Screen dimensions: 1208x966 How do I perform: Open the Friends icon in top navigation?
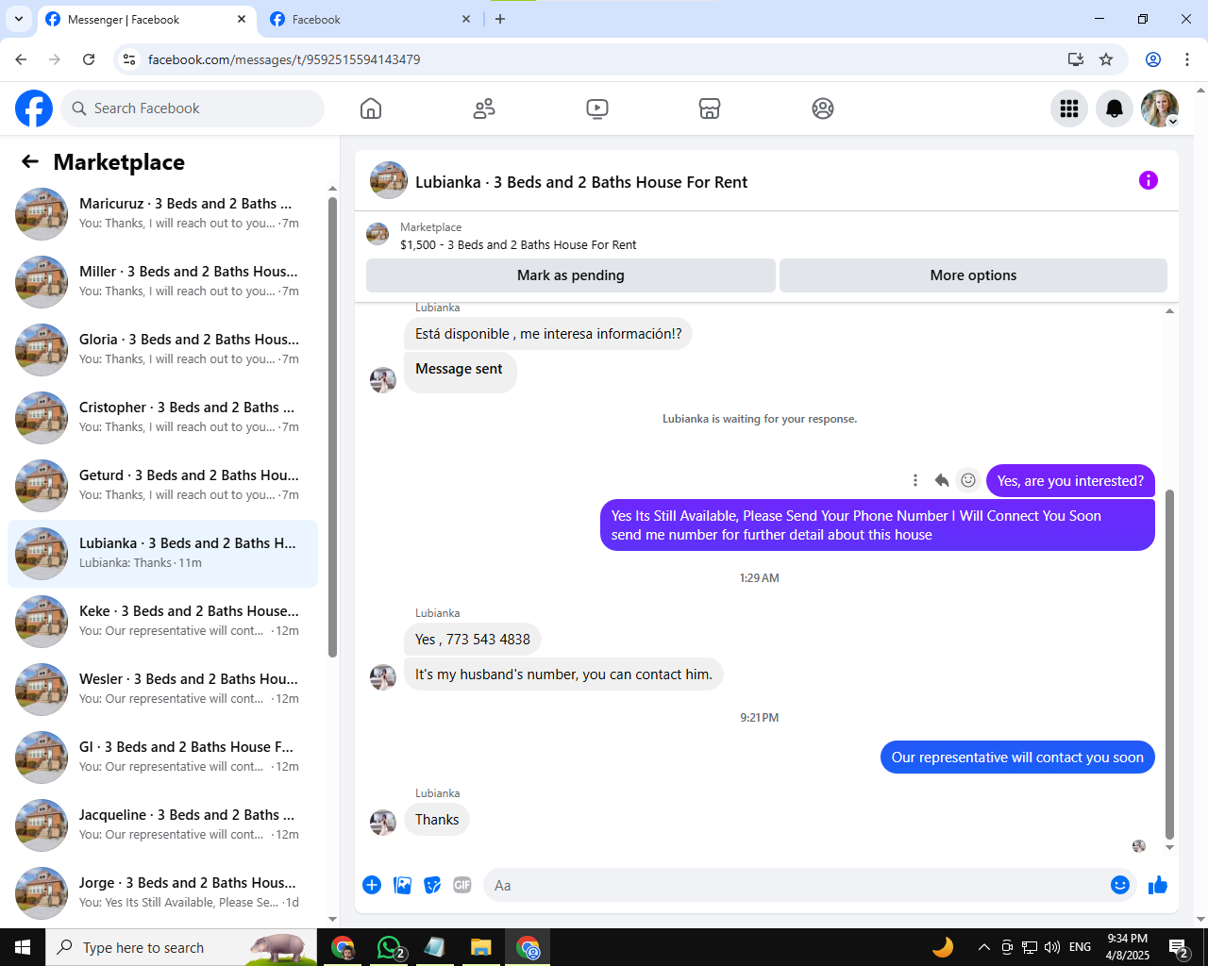click(x=484, y=108)
